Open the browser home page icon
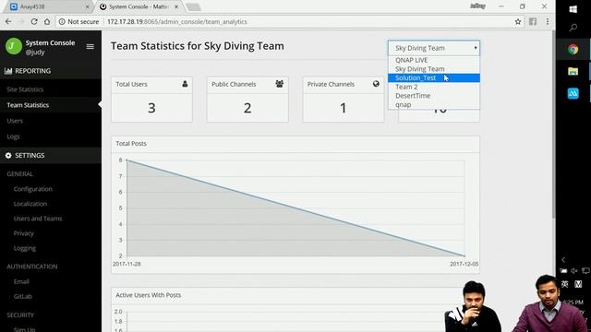 point(47,22)
